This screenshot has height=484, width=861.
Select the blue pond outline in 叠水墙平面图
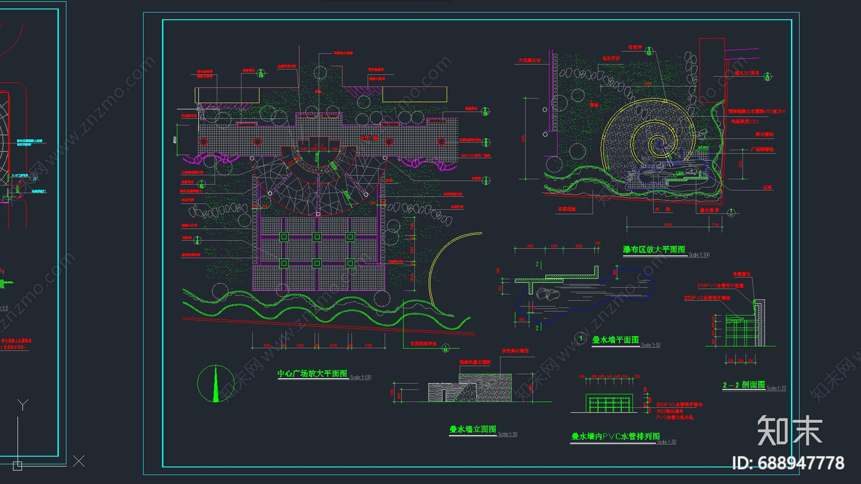click(584, 295)
